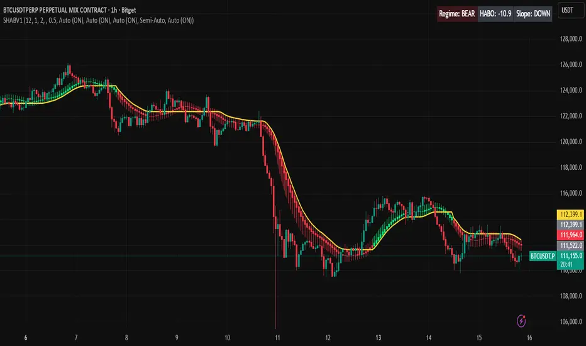
Task: Click date 7 on the time axis
Action: click(76, 338)
